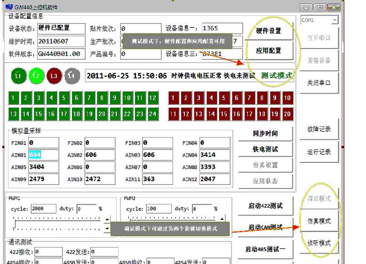Click the gray L4 indicator circle
Viewport: 366px width, 264px height.
point(71,75)
